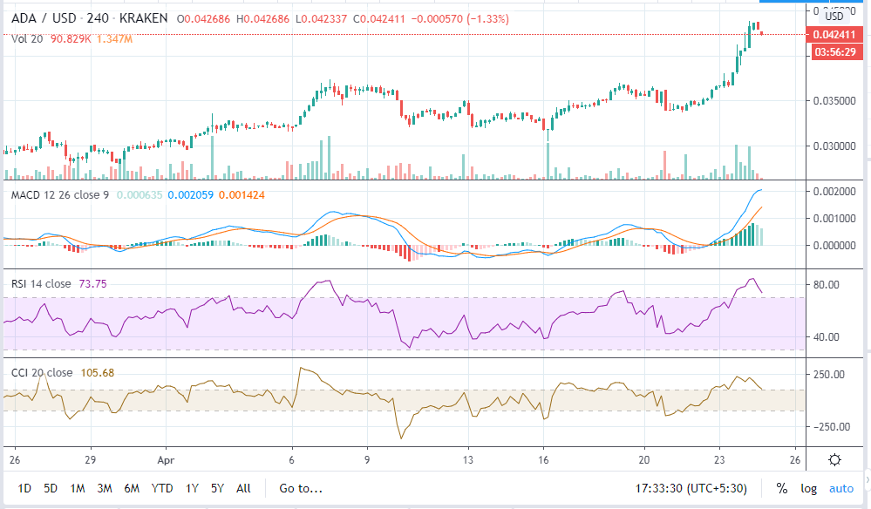Image resolution: width=871 pixels, height=509 pixels.
Task: Click the price change -0.000570 (-1.33%)
Action: [460, 18]
